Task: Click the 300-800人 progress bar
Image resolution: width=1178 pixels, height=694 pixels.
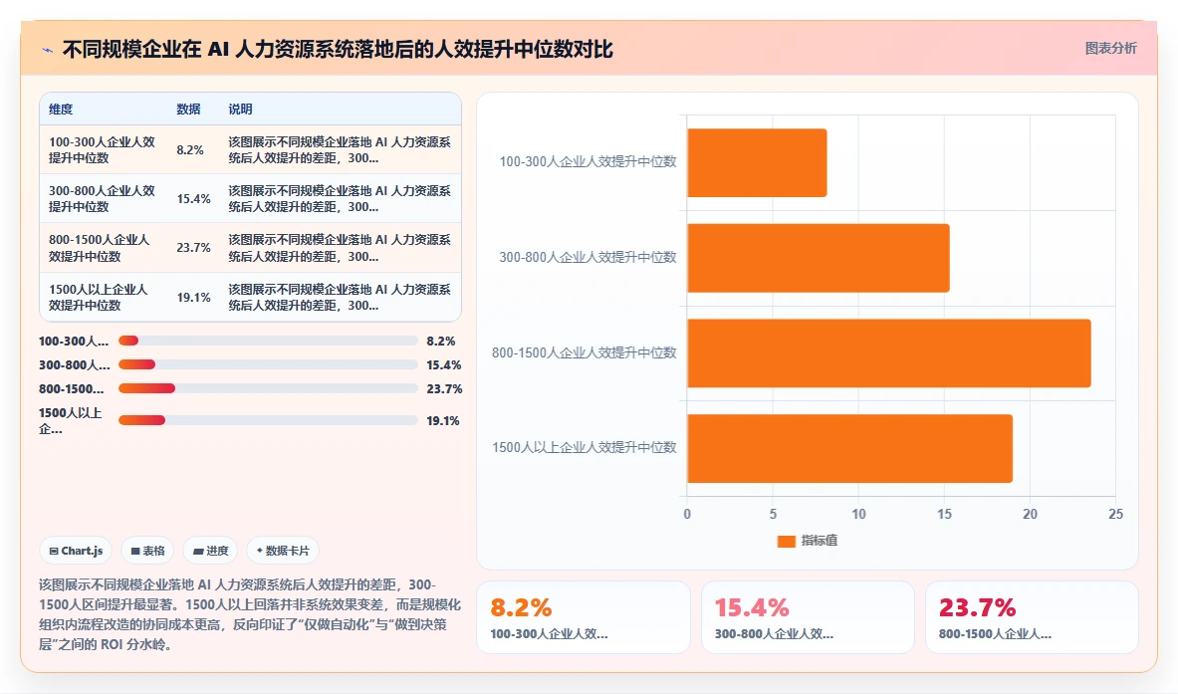Action: click(x=268, y=365)
